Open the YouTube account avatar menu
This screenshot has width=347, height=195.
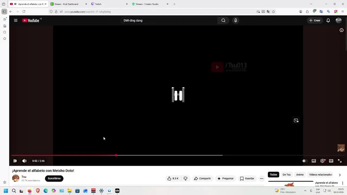pos(339,20)
